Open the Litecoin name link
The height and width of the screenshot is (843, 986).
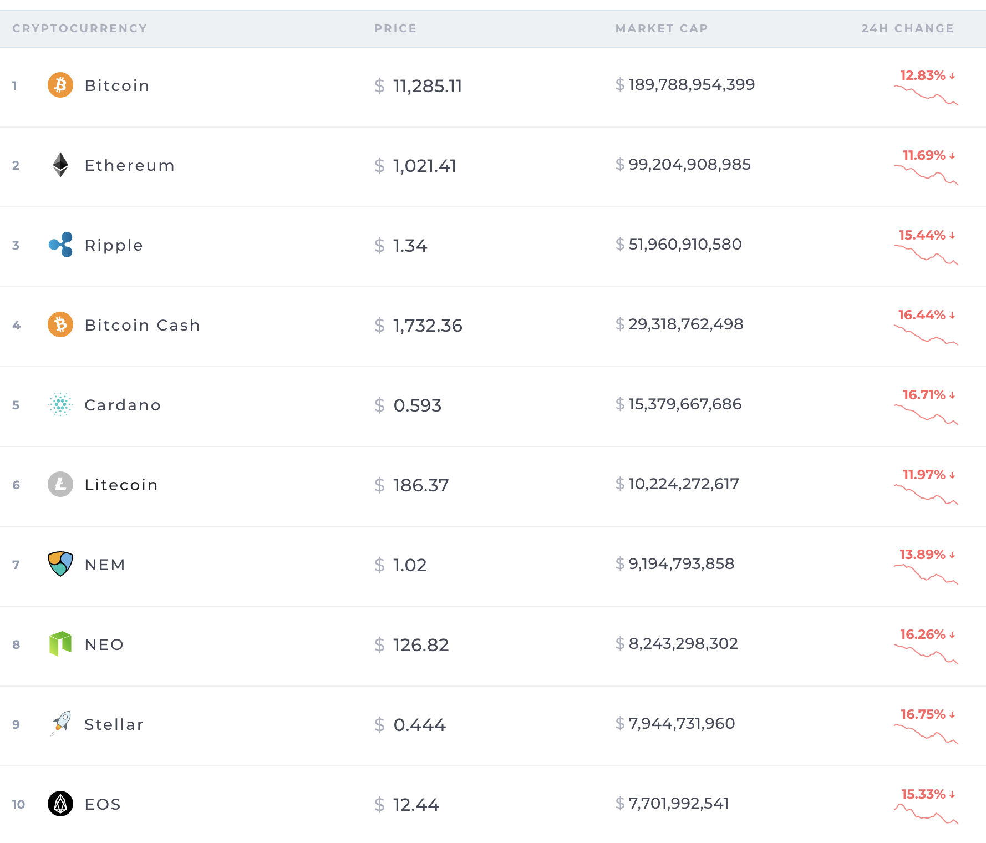click(121, 485)
